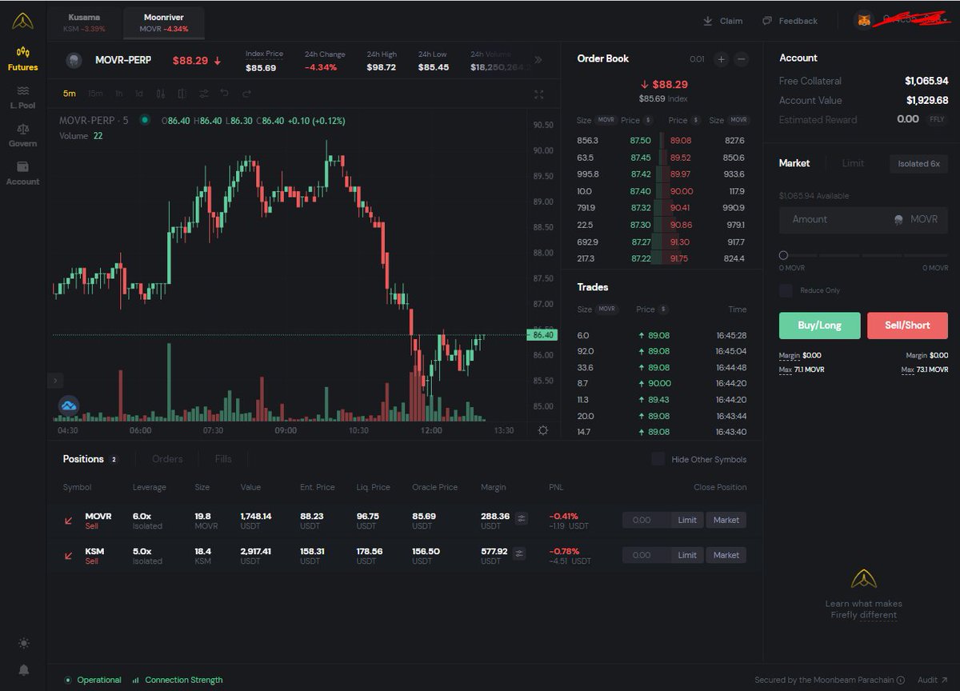This screenshot has height=691, width=960.
Task: Go to the Govern section
Action: (22, 135)
